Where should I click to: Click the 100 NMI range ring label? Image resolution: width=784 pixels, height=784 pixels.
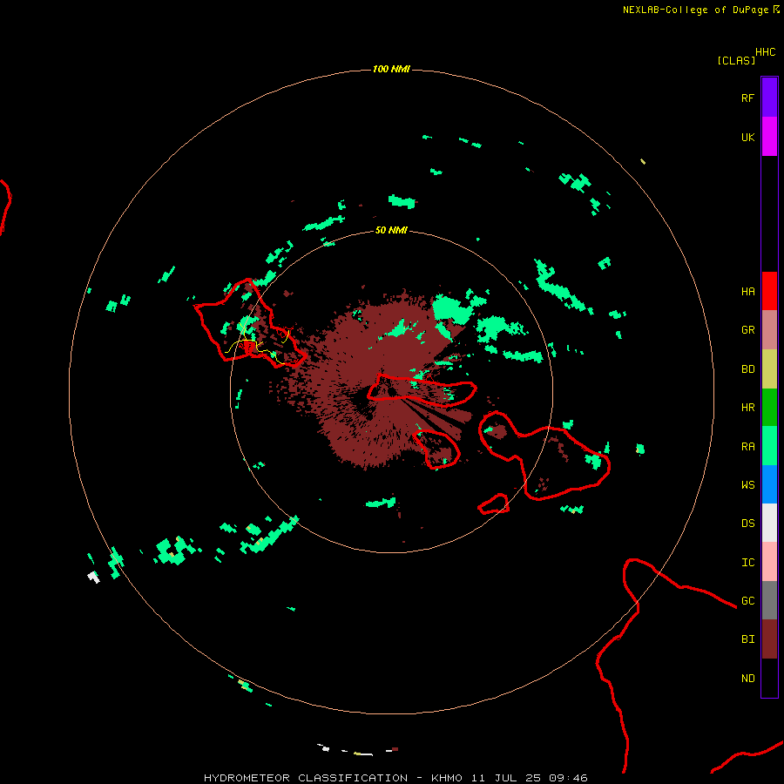click(391, 69)
